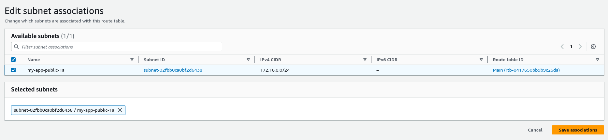The height and width of the screenshot is (140, 608).
Task: Save associations with orange button
Action: [578, 130]
